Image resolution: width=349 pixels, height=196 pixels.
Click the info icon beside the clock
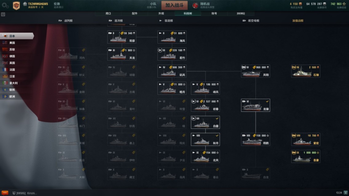pyautogui.click(x=345, y=193)
